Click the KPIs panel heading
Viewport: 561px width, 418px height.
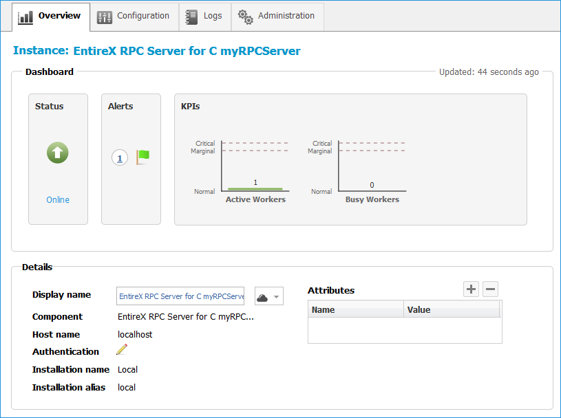click(x=191, y=106)
